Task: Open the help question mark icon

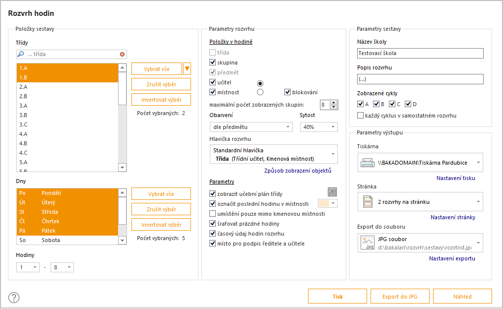Action: click(x=14, y=298)
